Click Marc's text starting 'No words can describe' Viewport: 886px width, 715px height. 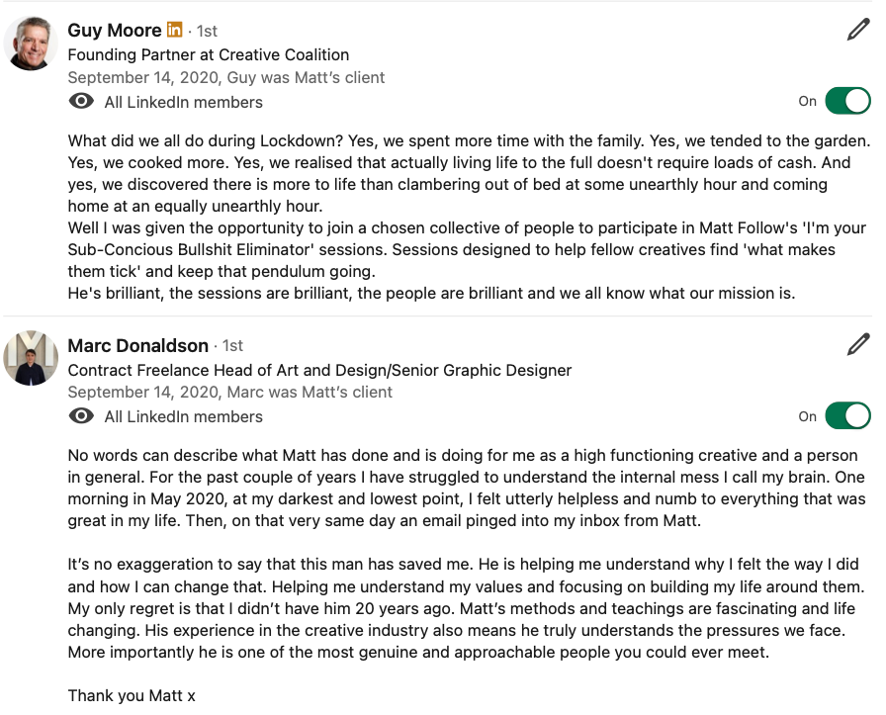pos(466,488)
